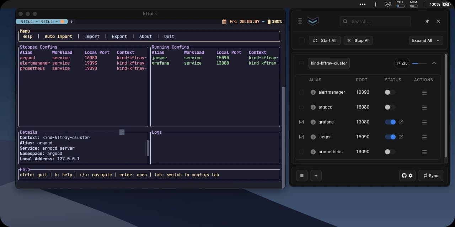Open the hamburger menu icon bottom left

(x=301, y=175)
